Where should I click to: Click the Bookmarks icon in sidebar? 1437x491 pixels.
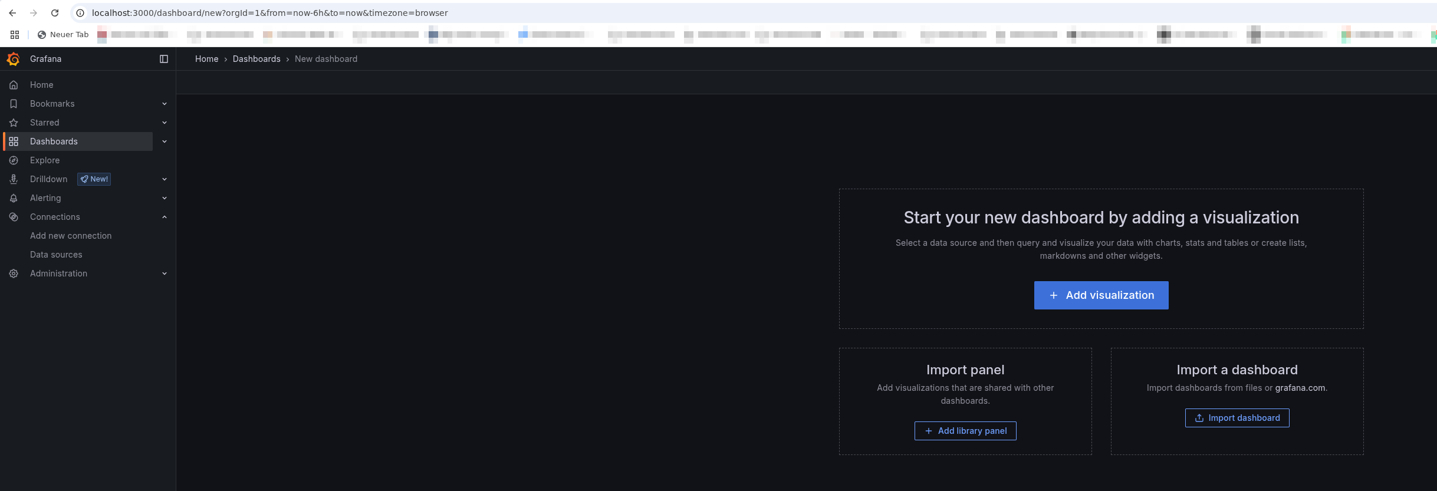(x=14, y=104)
